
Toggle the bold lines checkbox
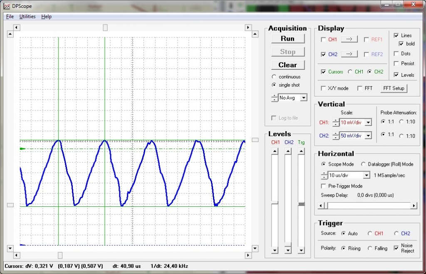[401, 44]
